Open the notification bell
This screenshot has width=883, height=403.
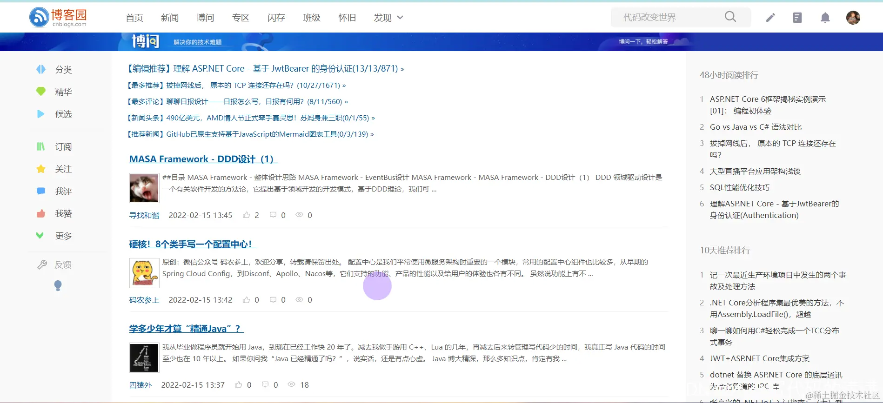point(825,18)
